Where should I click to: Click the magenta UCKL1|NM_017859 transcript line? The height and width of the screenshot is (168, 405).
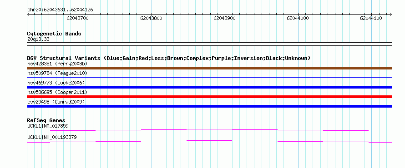(209, 130)
